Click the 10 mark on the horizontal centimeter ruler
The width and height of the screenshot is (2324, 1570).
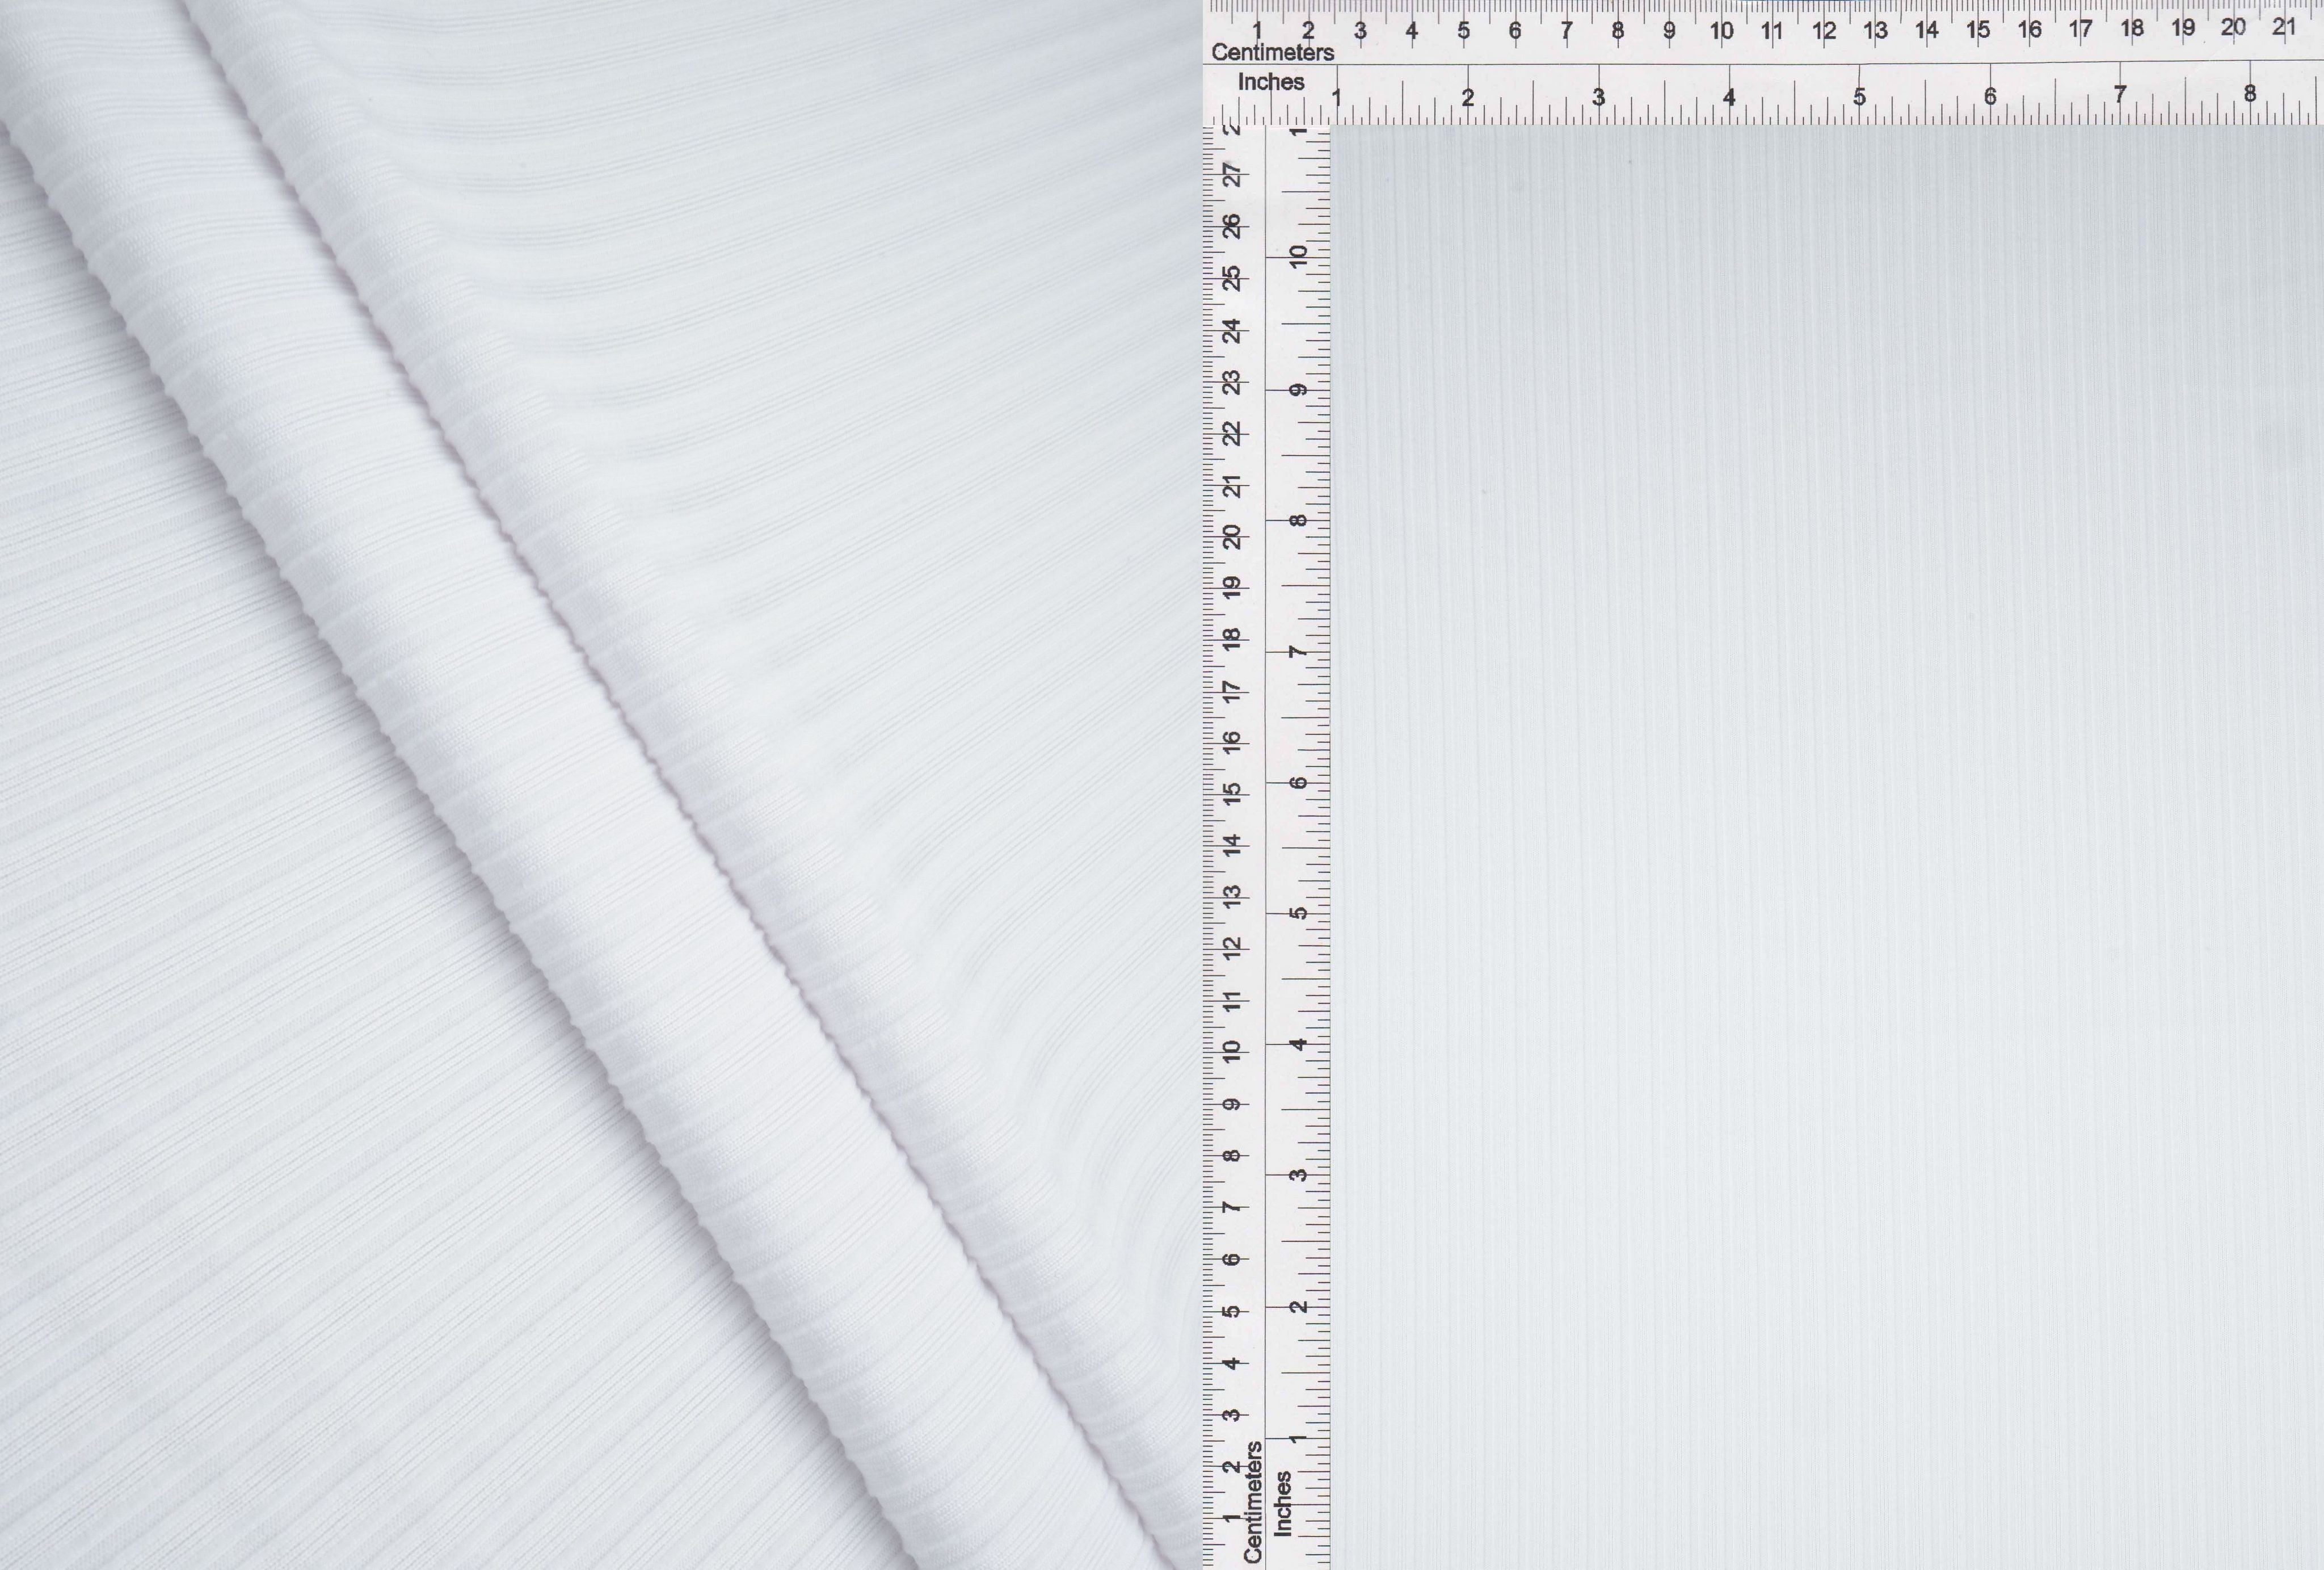point(1721,31)
